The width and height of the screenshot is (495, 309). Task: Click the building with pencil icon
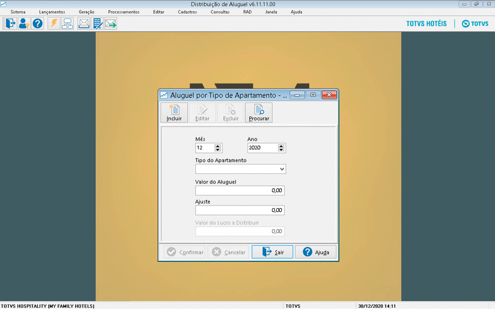point(98,24)
